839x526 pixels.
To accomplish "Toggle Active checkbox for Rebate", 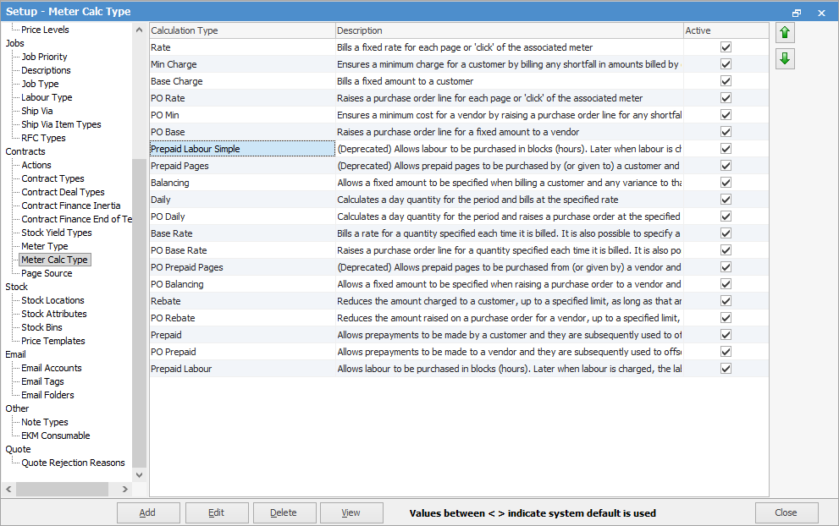I will click(x=726, y=301).
